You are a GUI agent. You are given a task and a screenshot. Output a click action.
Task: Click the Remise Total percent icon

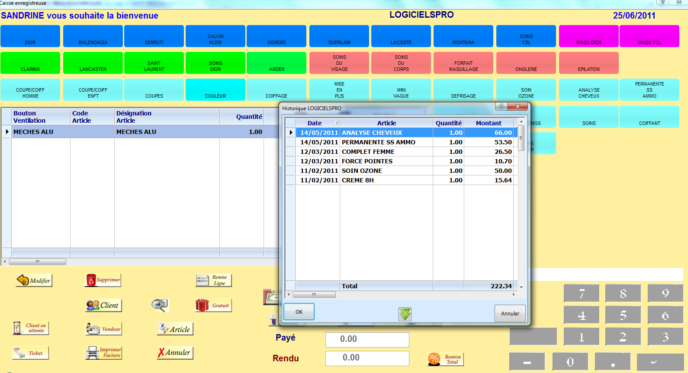(x=445, y=359)
